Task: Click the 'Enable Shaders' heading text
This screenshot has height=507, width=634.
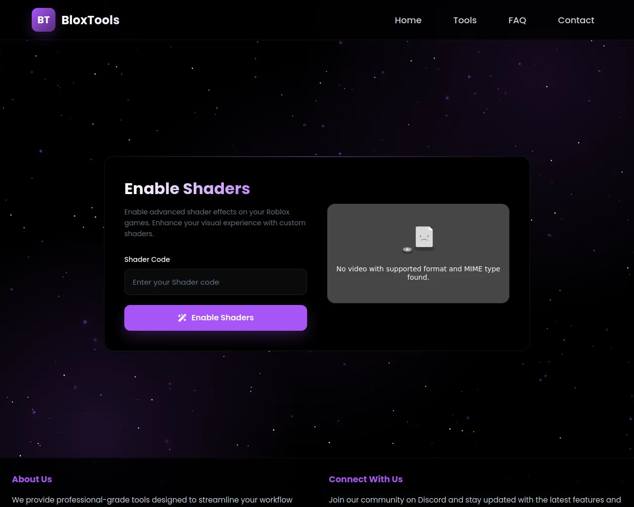Action: click(187, 189)
